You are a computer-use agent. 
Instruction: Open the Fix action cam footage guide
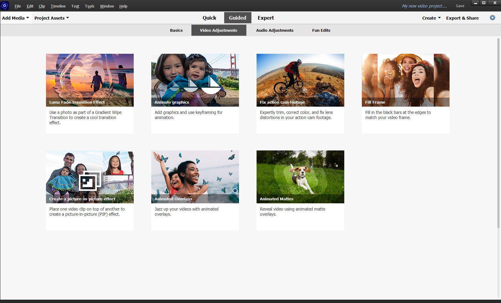click(x=300, y=80)
